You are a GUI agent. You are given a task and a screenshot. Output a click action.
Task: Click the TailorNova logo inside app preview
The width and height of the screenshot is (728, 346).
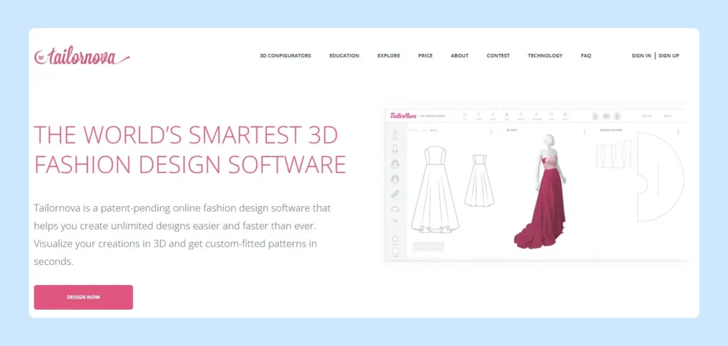pos(403,116)
